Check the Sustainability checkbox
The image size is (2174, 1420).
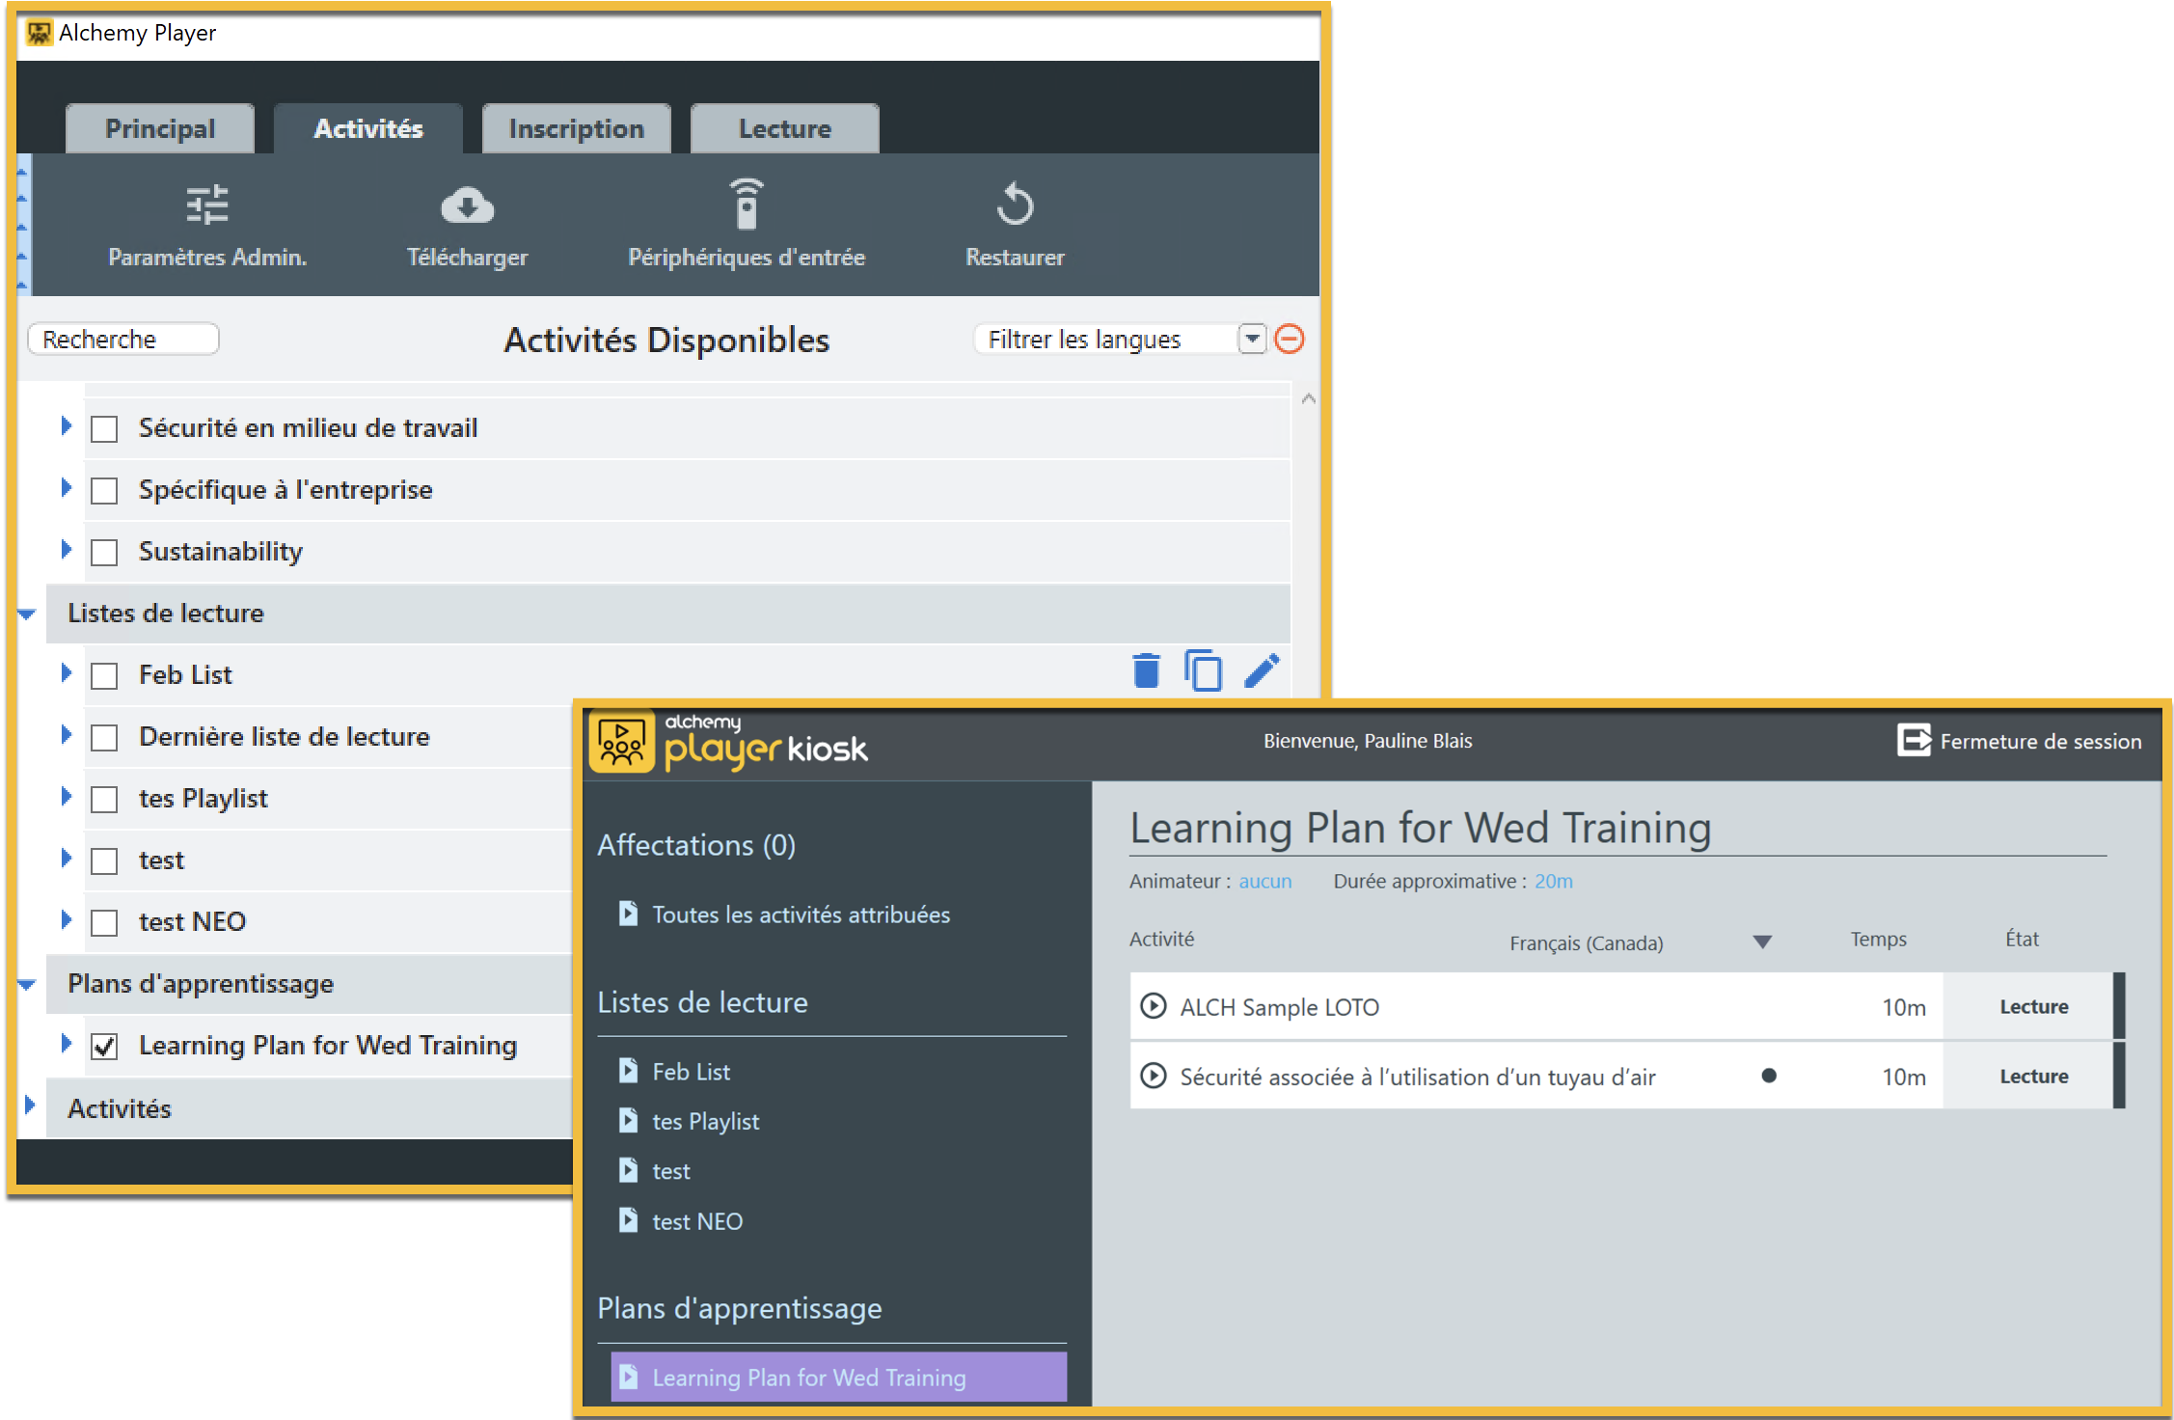(x=104, y=552)
